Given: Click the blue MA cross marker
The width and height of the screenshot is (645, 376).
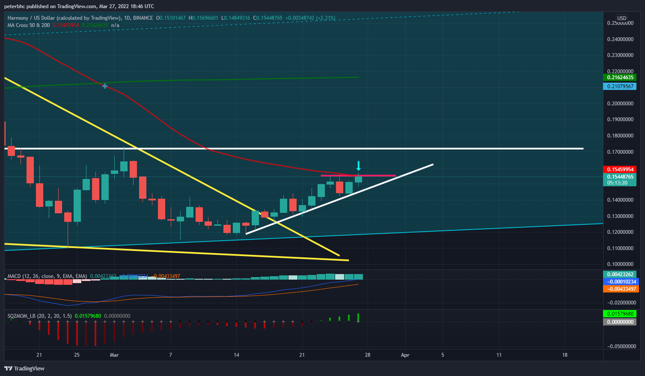Looking at the screenshot, I should 104,86.
